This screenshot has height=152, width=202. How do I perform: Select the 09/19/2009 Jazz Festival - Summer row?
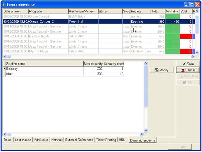click(99, 46)
